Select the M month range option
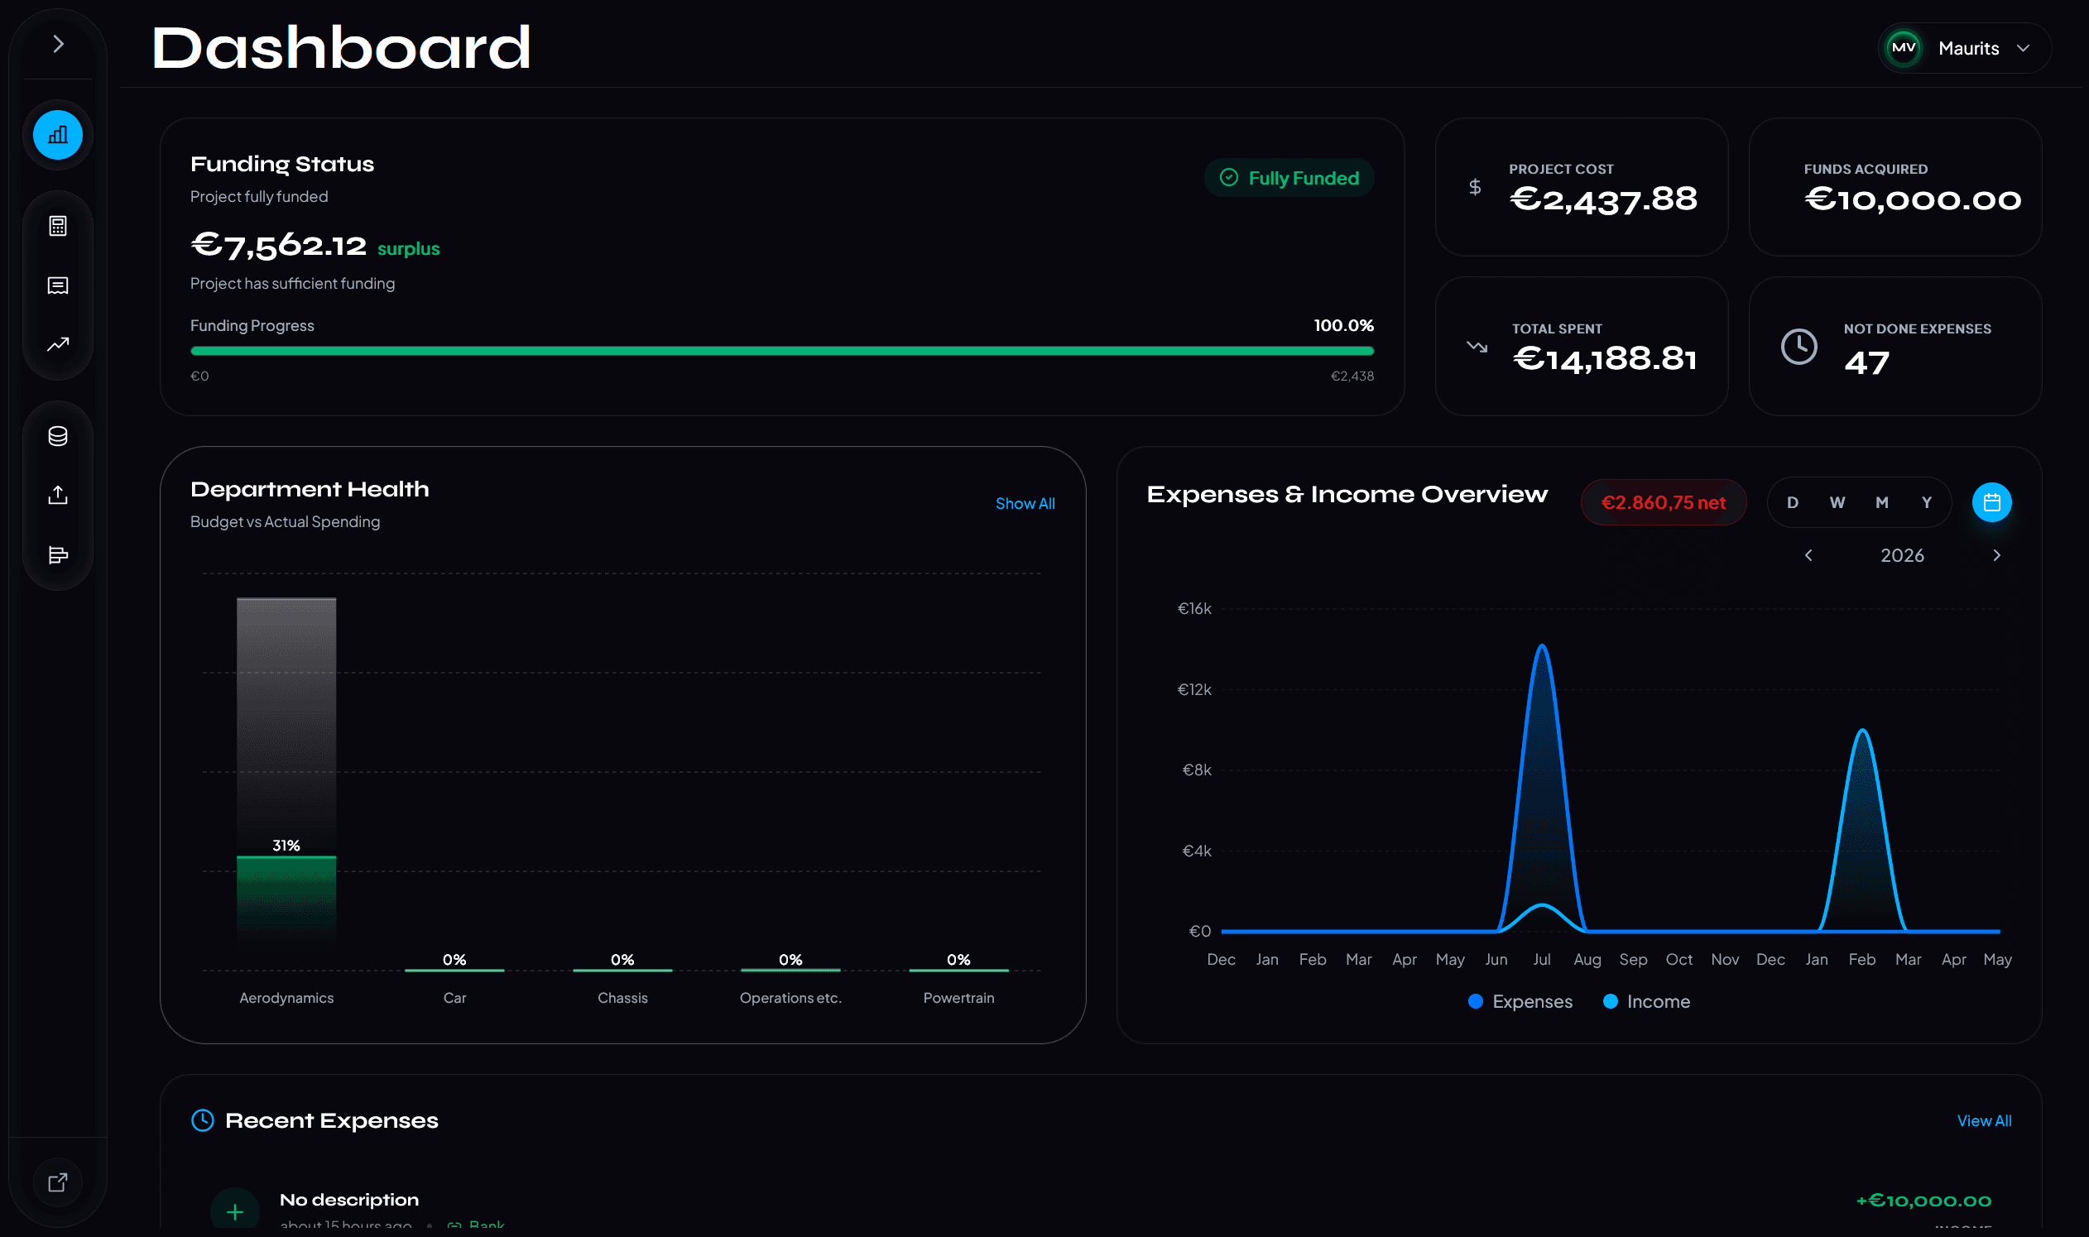This screenshot has height=1237, width=2089. click(x=1881, y=502)
